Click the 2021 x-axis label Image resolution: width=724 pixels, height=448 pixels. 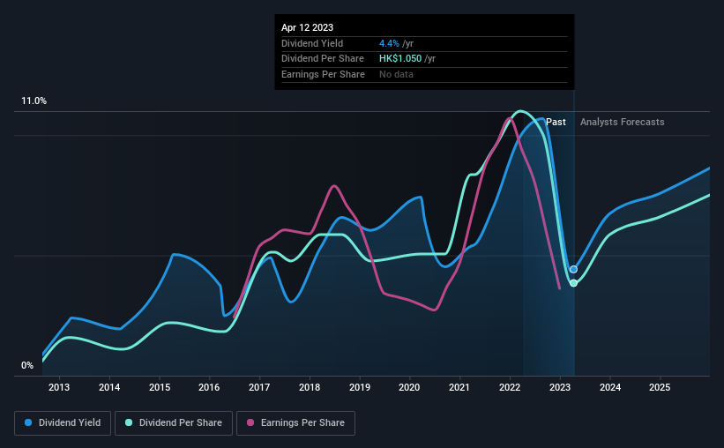(x=459, y=387)
